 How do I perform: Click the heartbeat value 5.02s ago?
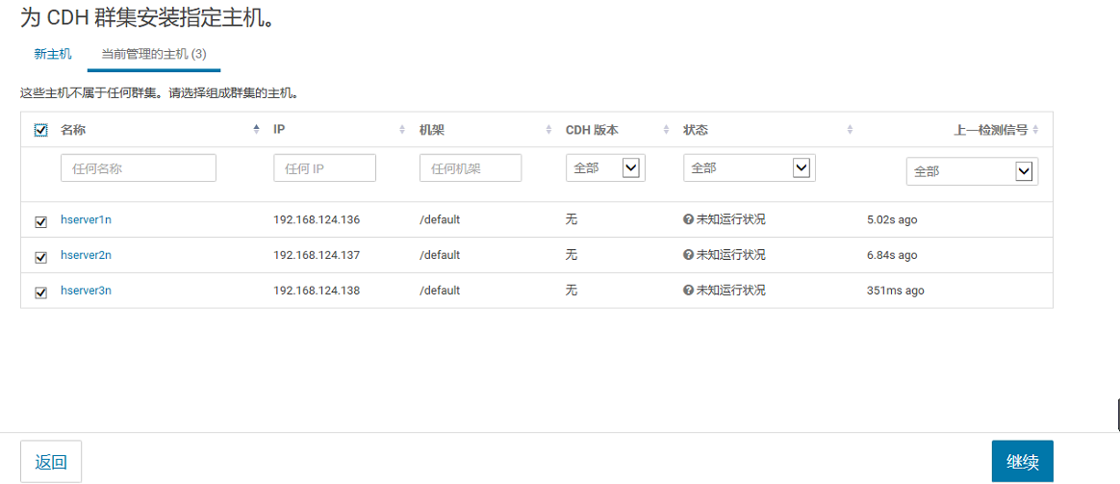pos(891,219)
